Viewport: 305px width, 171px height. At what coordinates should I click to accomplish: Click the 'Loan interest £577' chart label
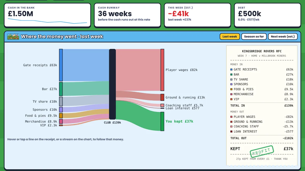pos(182,108)
